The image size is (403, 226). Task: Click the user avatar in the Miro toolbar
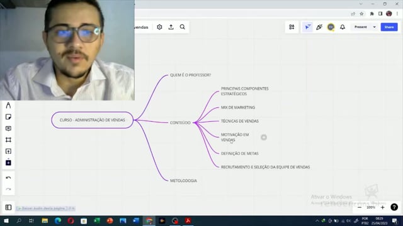[x=331, y=27]
